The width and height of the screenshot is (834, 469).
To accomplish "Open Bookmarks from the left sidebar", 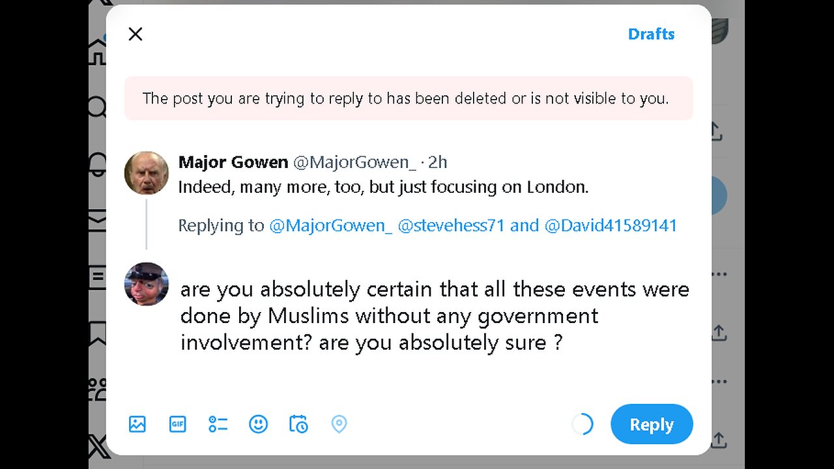I will pyautogui.click(x=98, y=332).
